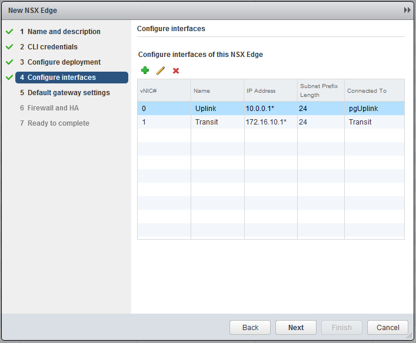Jump to step 3 Configure deployment
This screenshot has height=343, width=416.
(64, 62)
